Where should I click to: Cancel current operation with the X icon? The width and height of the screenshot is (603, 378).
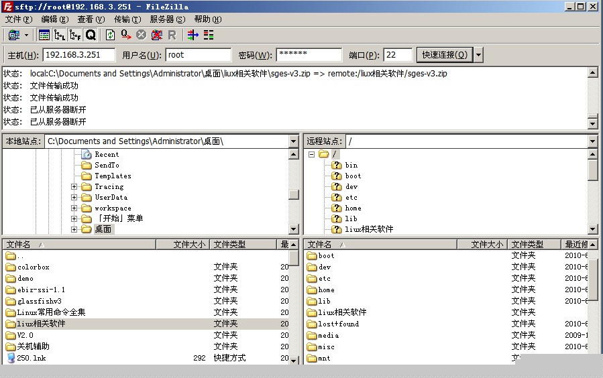(141, 36)
